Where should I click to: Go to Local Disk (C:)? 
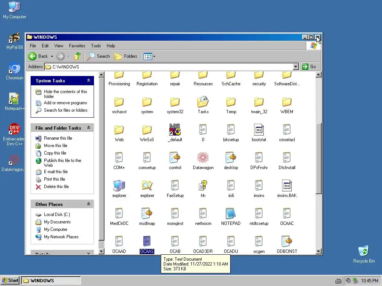pyautogui.click(x=57, y=214)
